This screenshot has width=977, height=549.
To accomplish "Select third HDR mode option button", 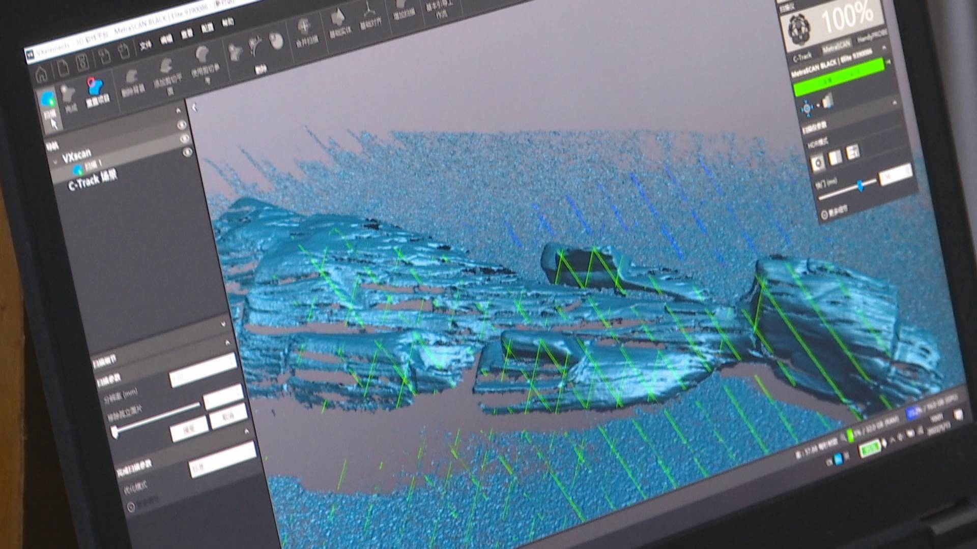I will tap(852, 152).
